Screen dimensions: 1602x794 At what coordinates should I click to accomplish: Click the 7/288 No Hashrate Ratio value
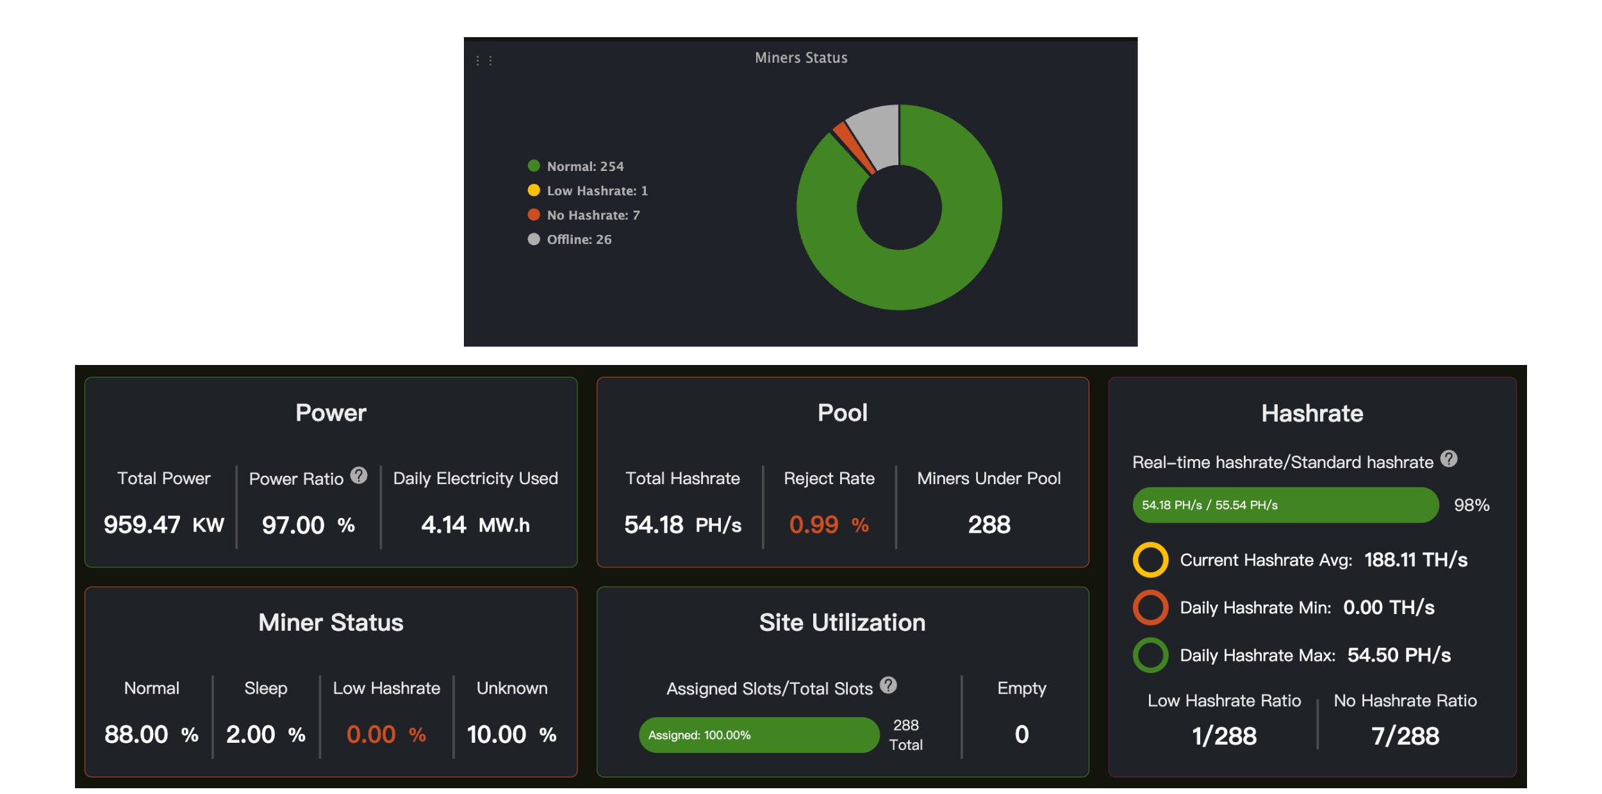[1406, 735]
